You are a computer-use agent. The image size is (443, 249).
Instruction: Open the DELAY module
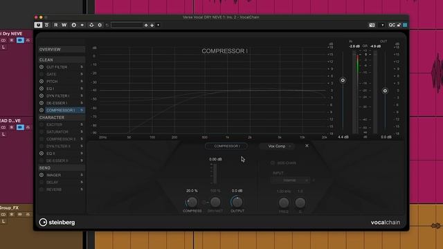pos(53,183)
